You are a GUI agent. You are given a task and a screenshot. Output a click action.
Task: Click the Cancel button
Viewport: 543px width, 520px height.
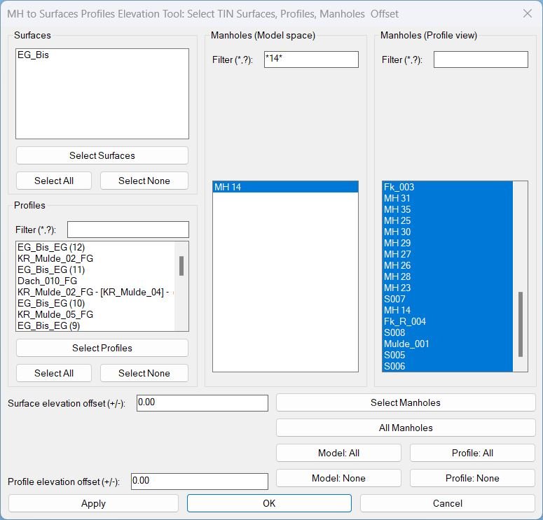click(x=448, y=503)
